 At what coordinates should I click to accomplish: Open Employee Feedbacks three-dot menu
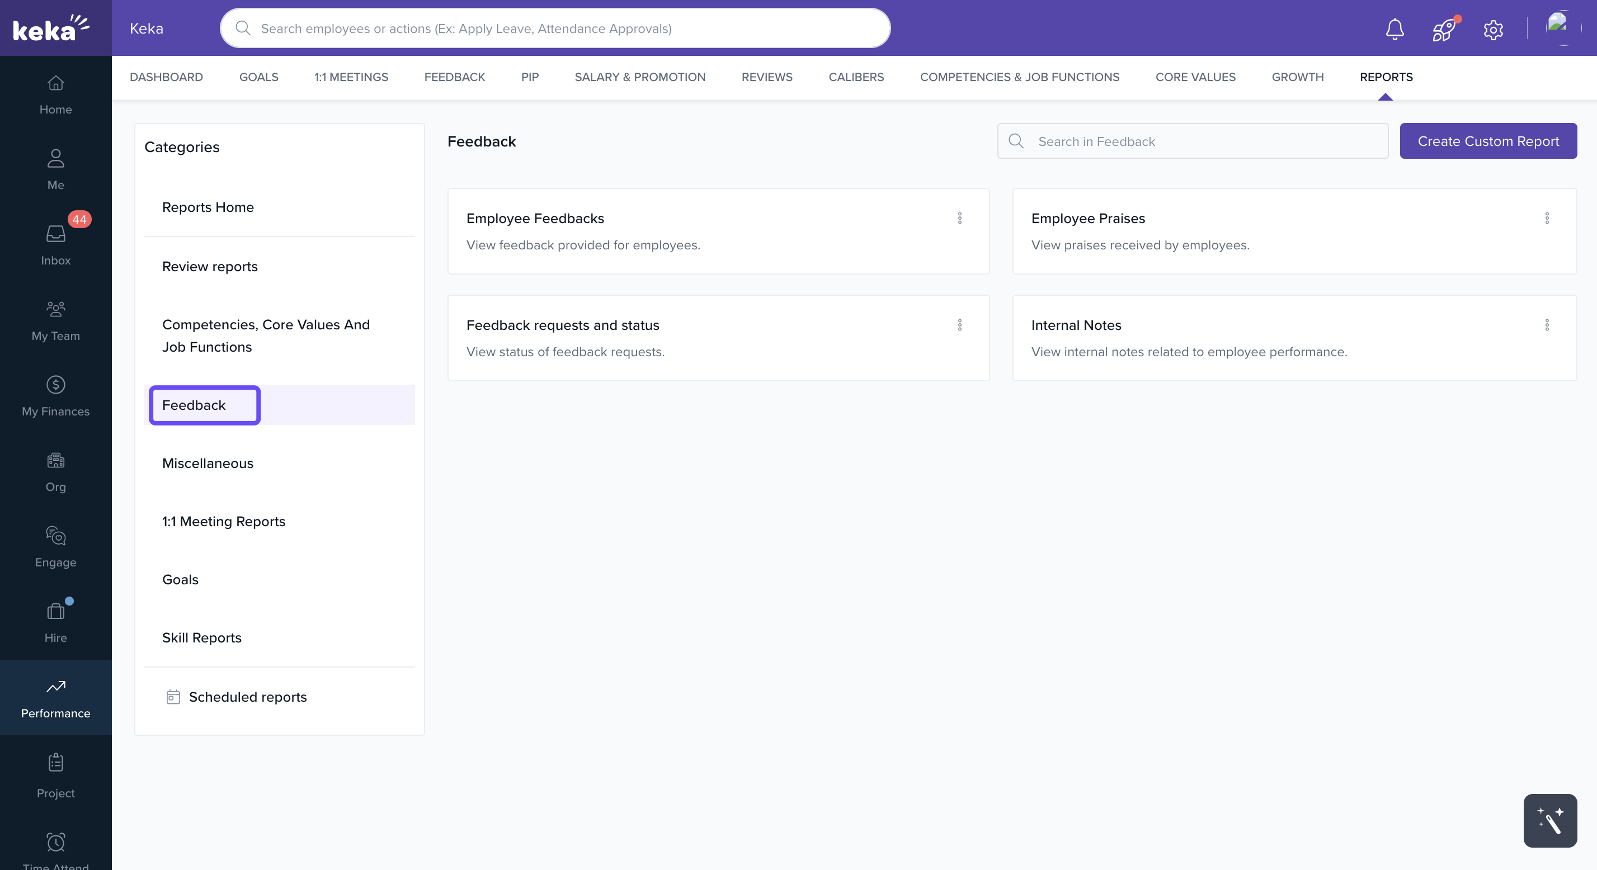959,218
